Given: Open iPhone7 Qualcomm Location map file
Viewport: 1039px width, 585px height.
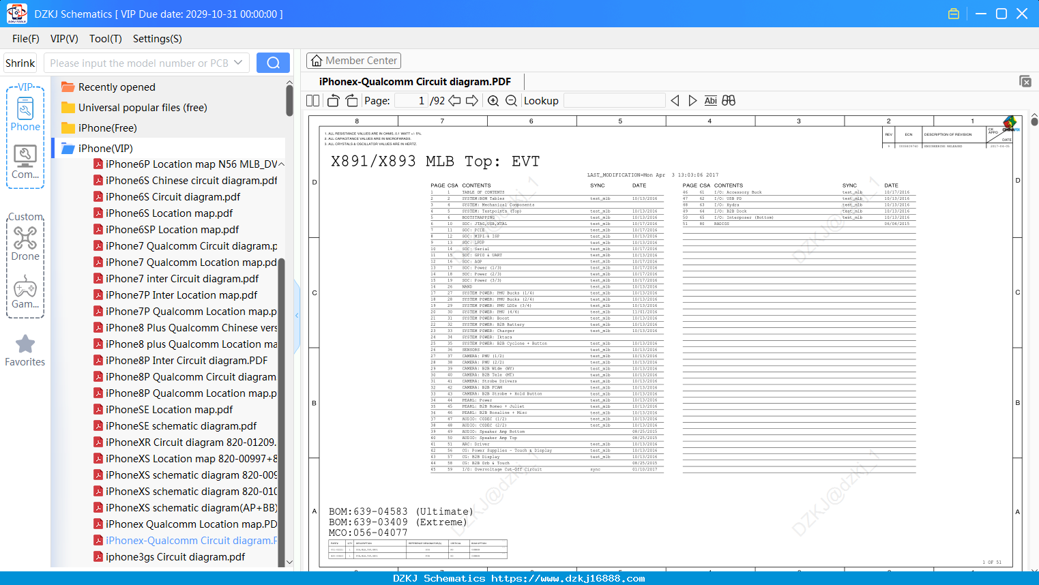Looking at the screenshot, I should 186,262.
